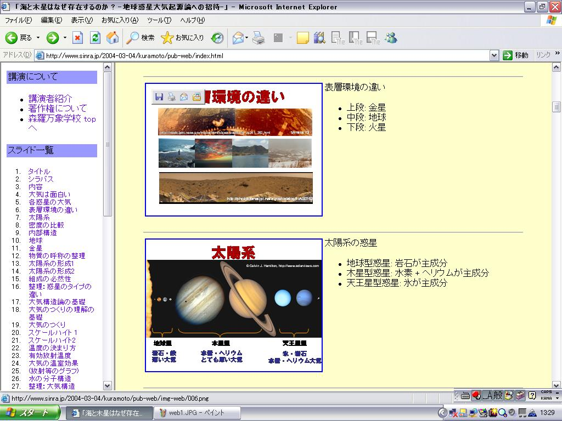Click the Print icon in the browser toolbar

pyautogui.click(x=259, y=38)
